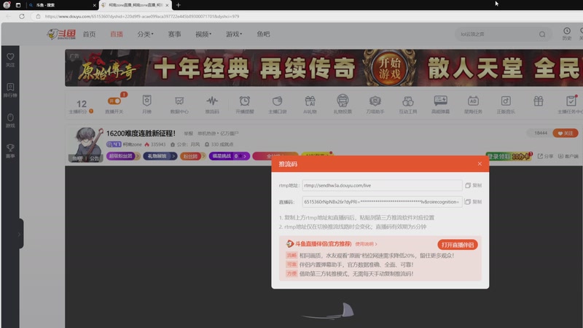Expand the 游戏 games dropdown in header
583x328 pixels.
coord(234,34)
